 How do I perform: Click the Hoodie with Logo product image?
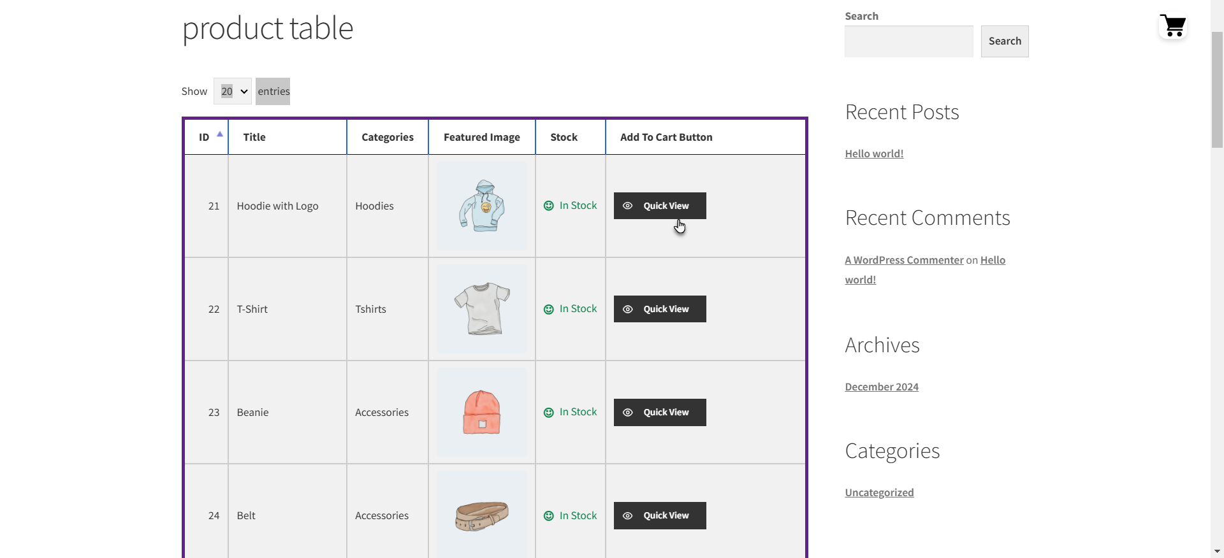tap(482, 206)
